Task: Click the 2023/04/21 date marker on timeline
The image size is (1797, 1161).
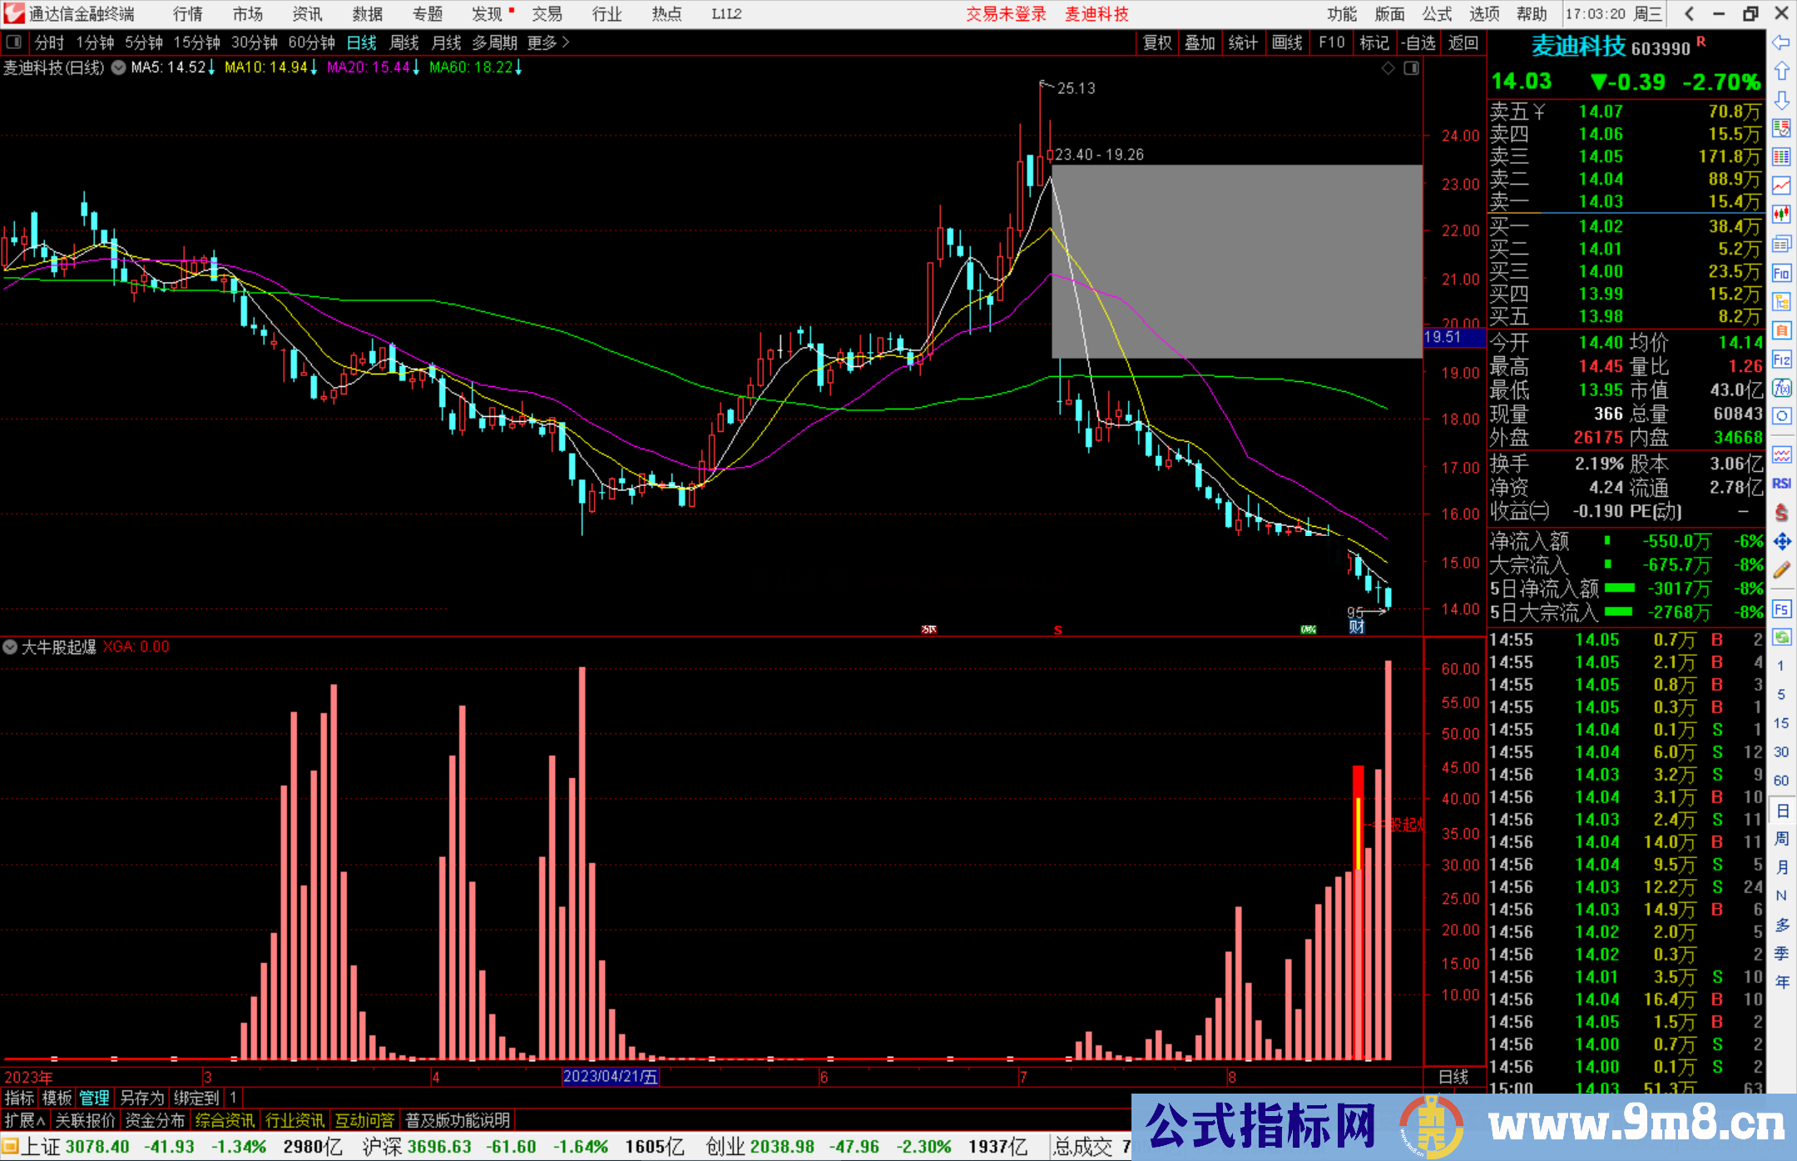Action: point(610,1076)
